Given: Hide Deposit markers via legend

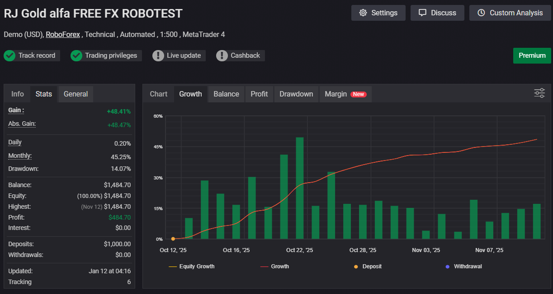Looking at the screenshot, I should [368, 266].
